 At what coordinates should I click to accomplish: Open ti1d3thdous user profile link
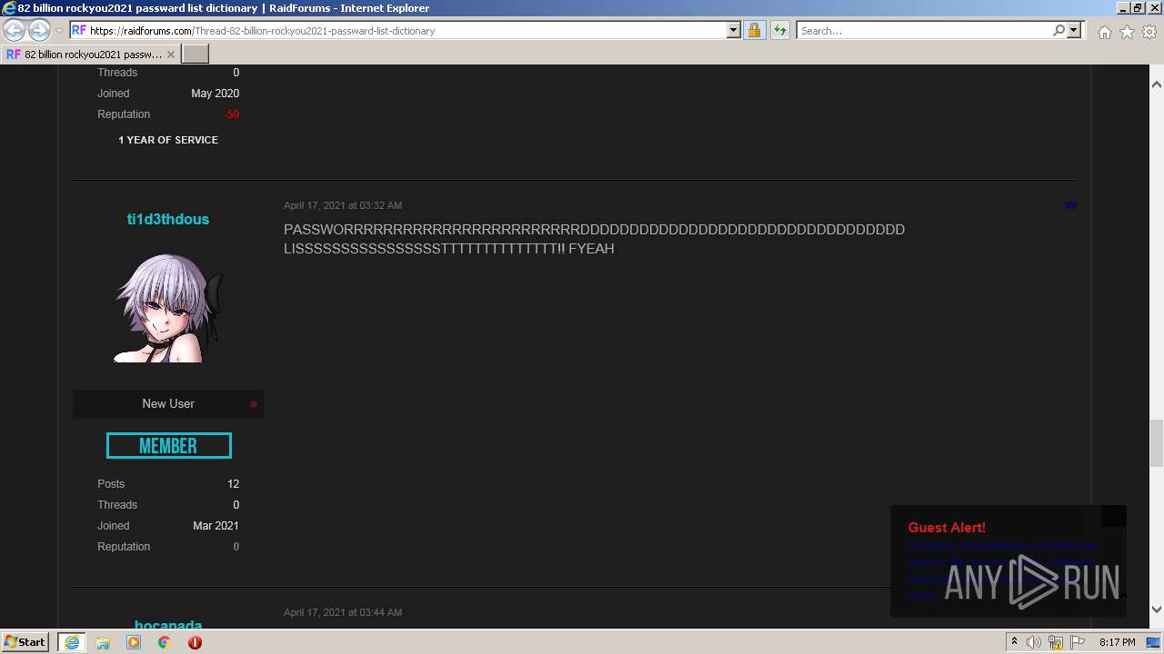168,219
